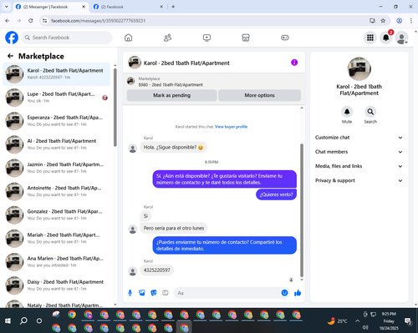Click the browser reload icon
The height and width of the screenshot is (333, 418).
click(x=31, y=21)
